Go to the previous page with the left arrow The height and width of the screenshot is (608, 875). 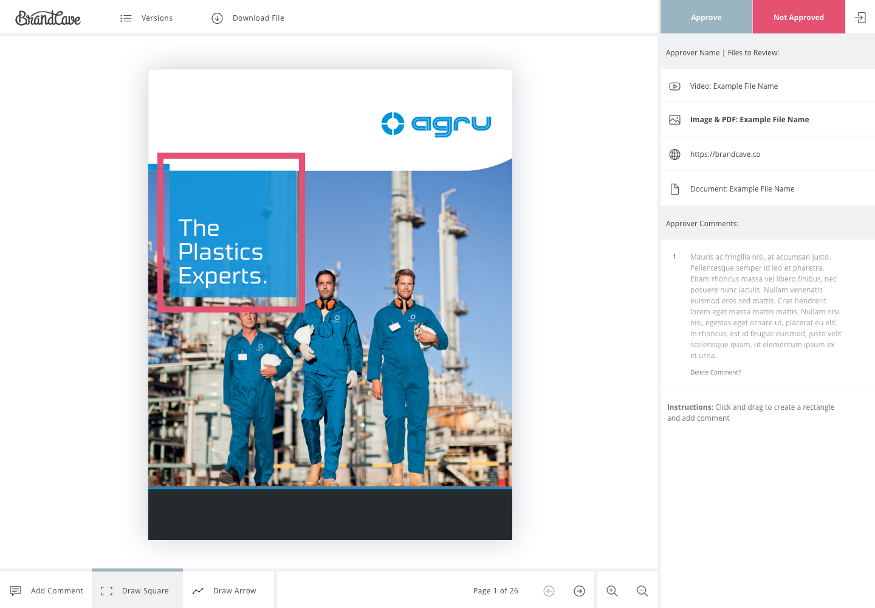point(549,590)
